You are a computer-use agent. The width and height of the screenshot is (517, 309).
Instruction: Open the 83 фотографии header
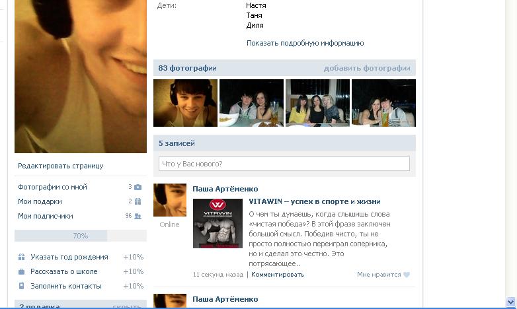point(187,68)
